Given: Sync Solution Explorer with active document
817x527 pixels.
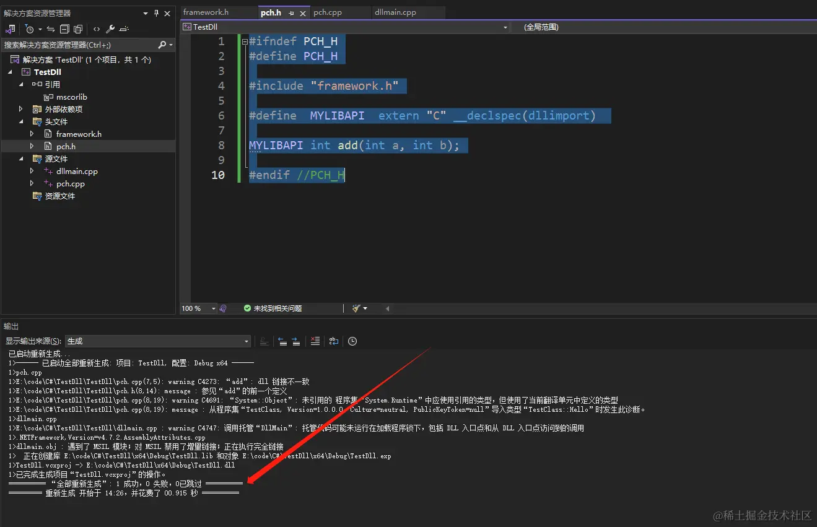Looking at the screenshot, I should [51, 29].
